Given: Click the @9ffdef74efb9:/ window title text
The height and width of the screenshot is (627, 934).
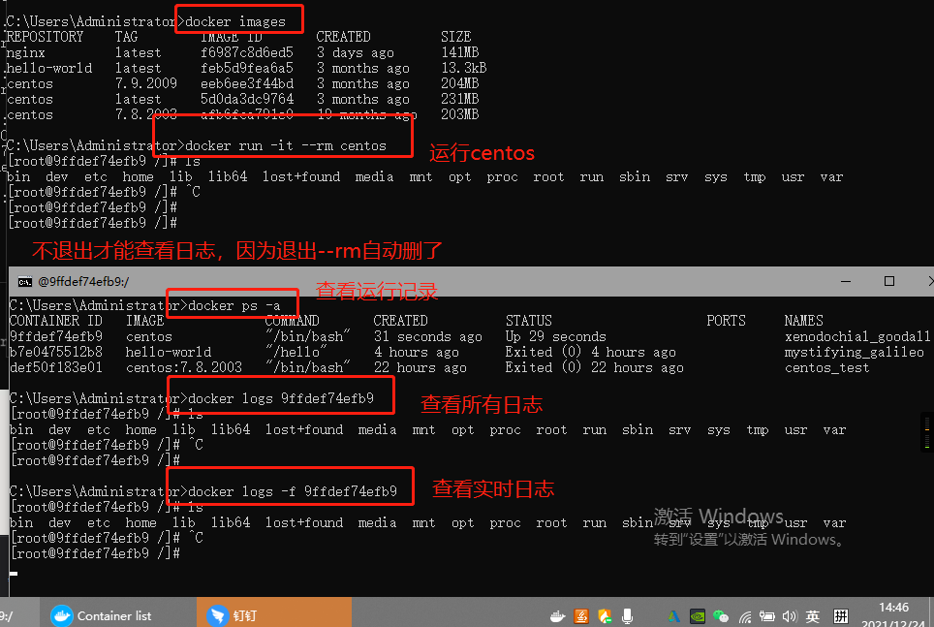Looking at the screenshot, I should (x=83, y=281).
